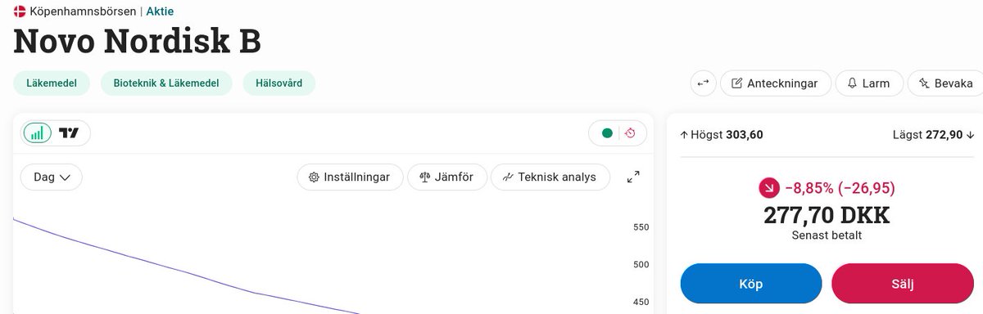This screenshot has width=983, height=314.
Task: Click the −8,85% (−26,95) change text
Action: [840, 188]
